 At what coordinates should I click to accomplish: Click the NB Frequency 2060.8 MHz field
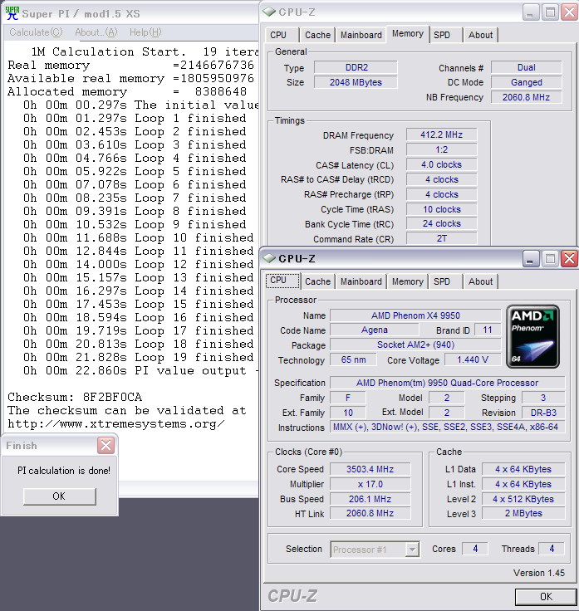pos(526,97)
